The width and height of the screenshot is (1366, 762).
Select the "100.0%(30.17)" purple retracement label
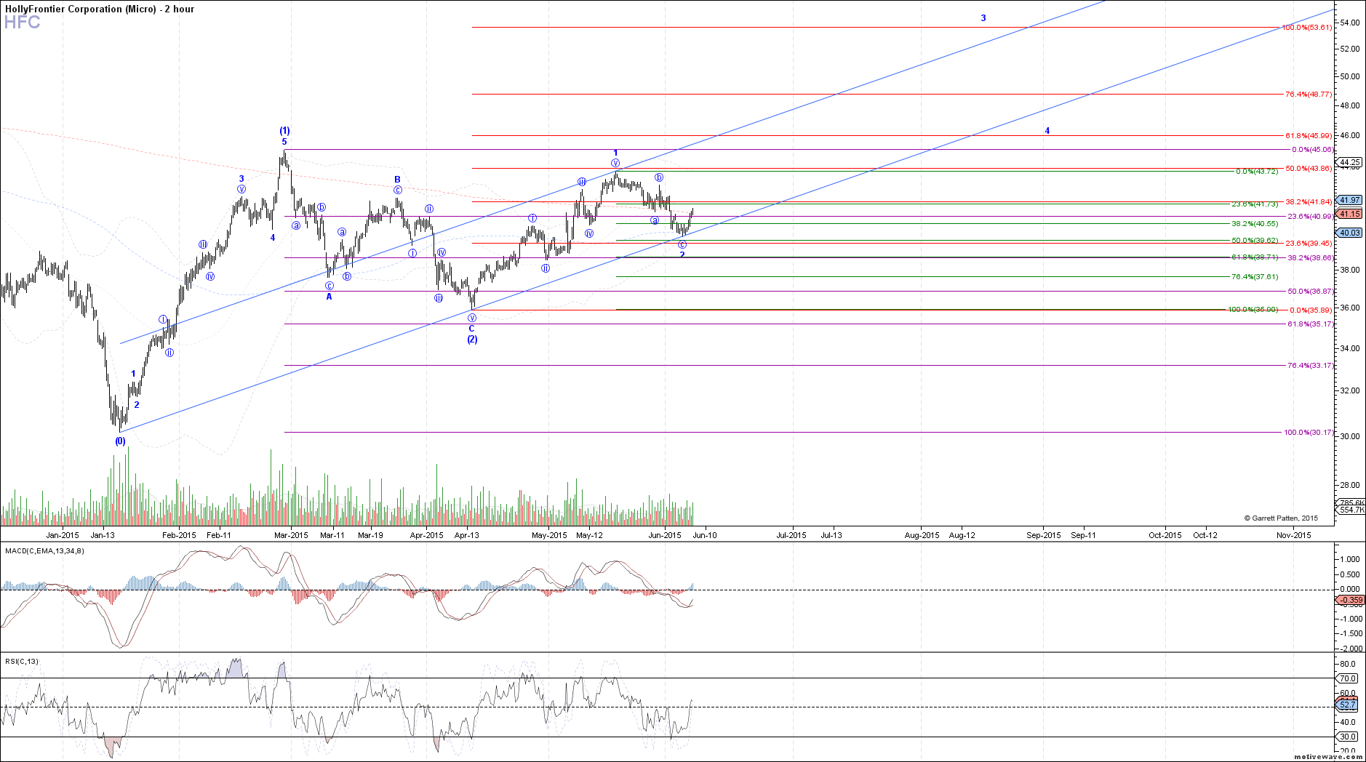[1309, 433]
